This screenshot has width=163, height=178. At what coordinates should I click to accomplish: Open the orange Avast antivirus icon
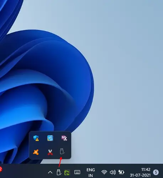[x=36, y=152]
